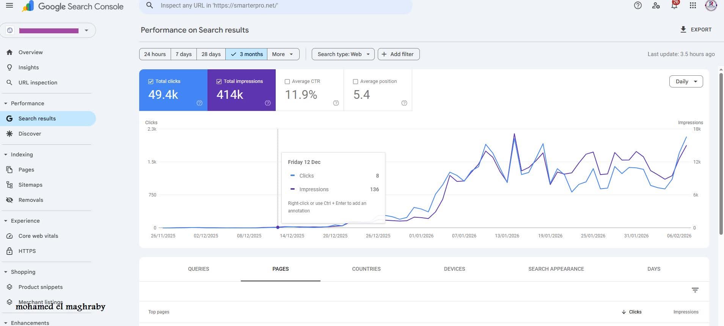Viewport: 724px width, 326px height.
Task: Click the Export button
Action: (696, 30)
